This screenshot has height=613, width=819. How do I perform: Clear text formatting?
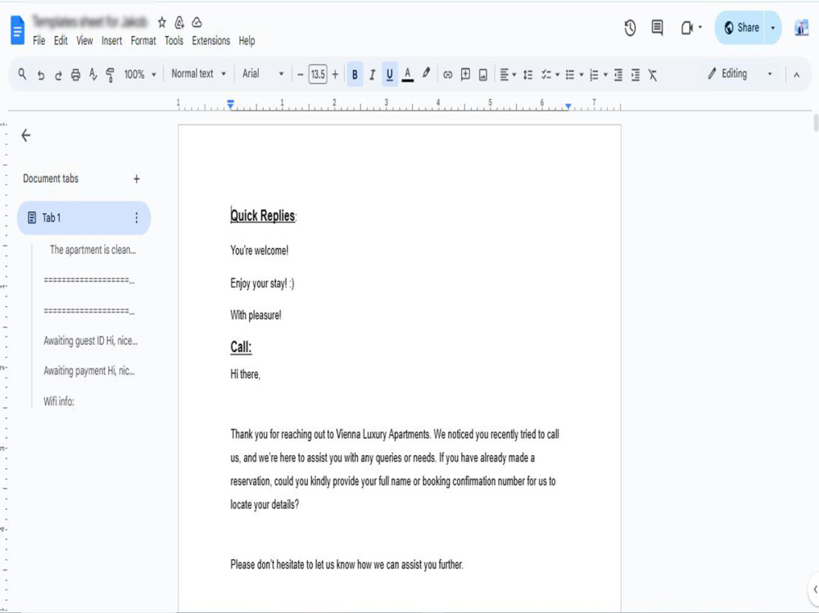coord(653,74)
